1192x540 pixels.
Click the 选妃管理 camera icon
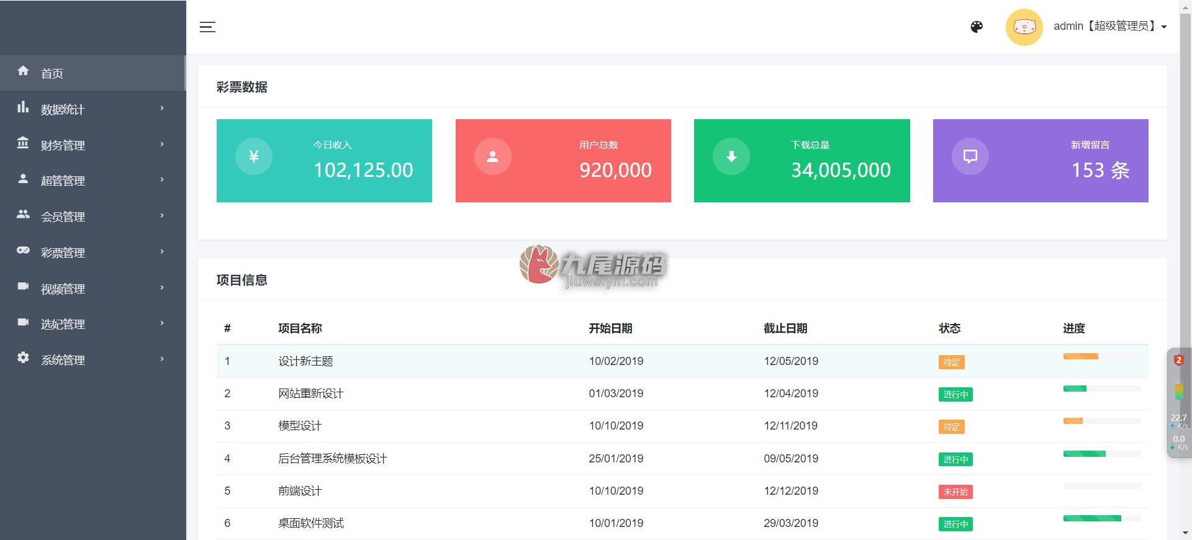(23, 322)
